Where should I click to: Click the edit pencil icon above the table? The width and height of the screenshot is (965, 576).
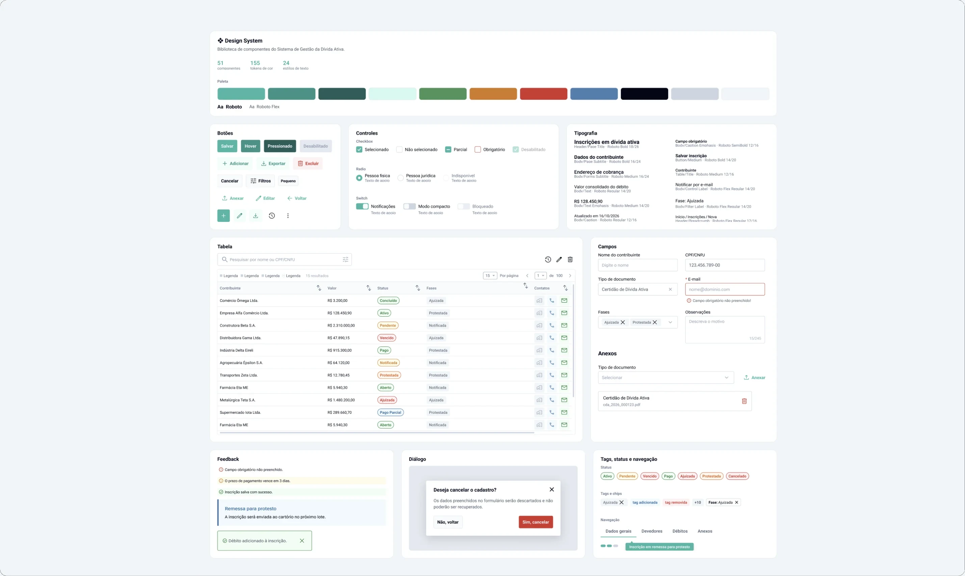[559, 260]
